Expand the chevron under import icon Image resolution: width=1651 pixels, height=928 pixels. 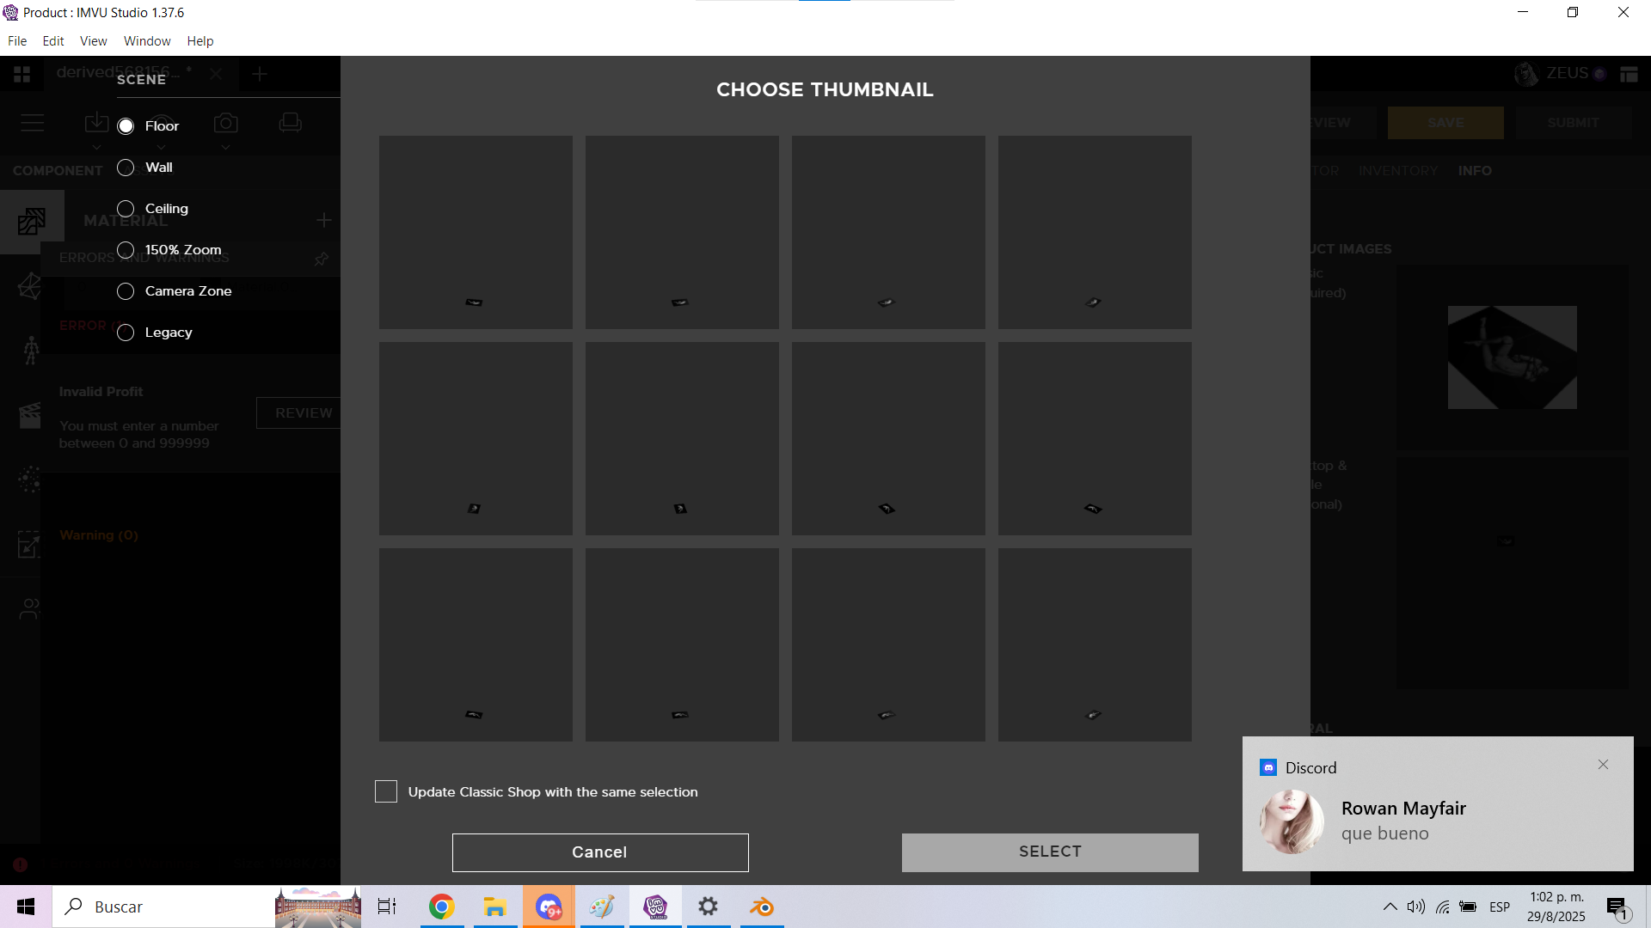pyautogui.click(x=96, y=148)
